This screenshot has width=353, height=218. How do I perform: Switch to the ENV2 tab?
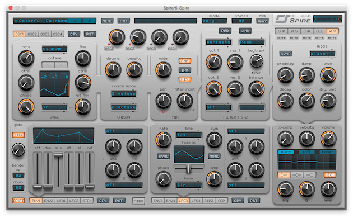point(48,201)
